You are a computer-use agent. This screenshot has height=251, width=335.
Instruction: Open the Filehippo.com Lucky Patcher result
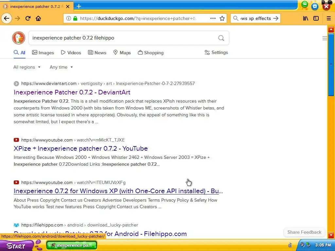pyautogui.click(x=100, y=234)
